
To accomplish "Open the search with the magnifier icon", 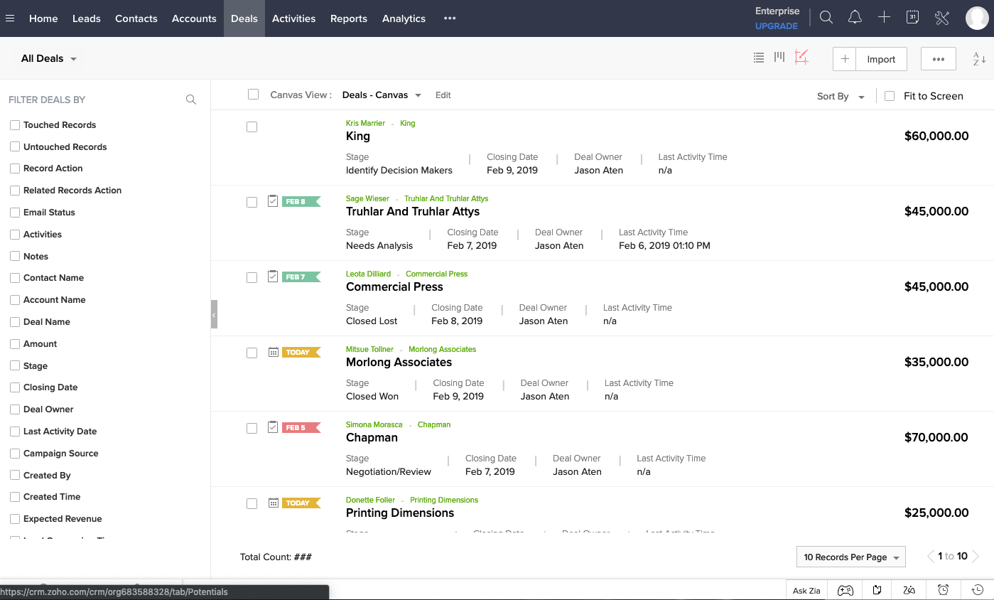I will pyautogui.click(x=826, y=16).
